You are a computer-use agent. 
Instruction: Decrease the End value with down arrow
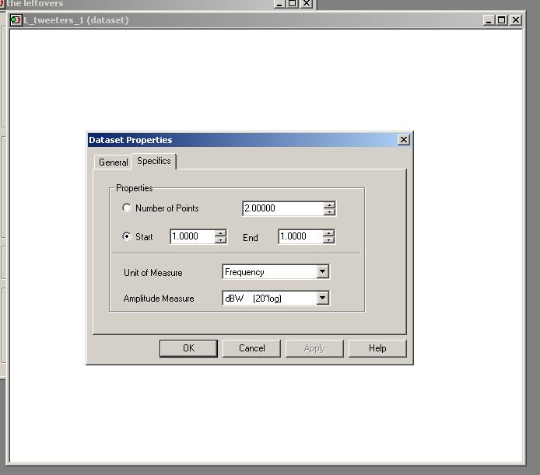tap(329, 240)
